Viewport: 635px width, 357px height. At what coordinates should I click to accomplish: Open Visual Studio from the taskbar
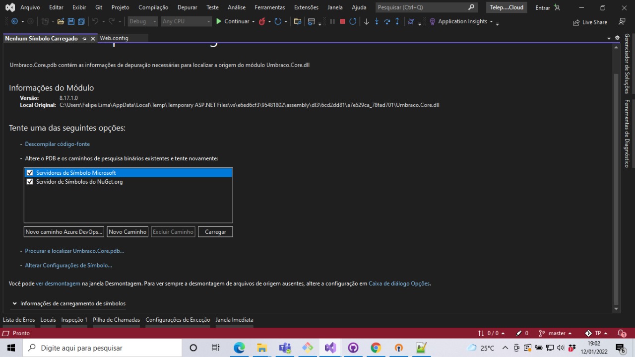tap(330, 348)
